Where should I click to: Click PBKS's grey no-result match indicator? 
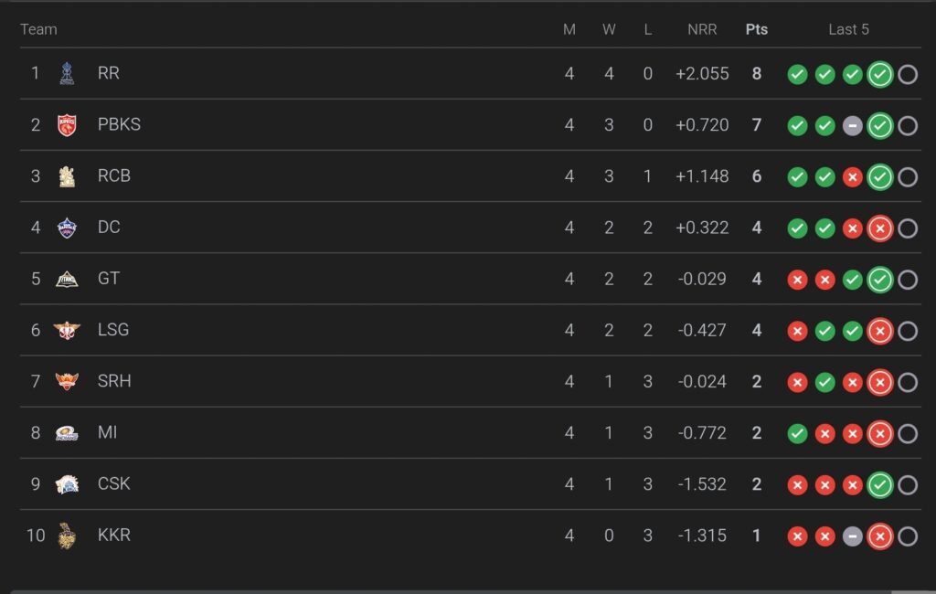point(853,125)
